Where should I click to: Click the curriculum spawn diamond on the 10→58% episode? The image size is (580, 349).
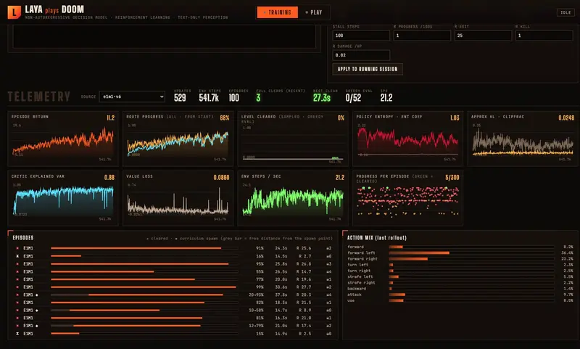click(x=37, y=311)
